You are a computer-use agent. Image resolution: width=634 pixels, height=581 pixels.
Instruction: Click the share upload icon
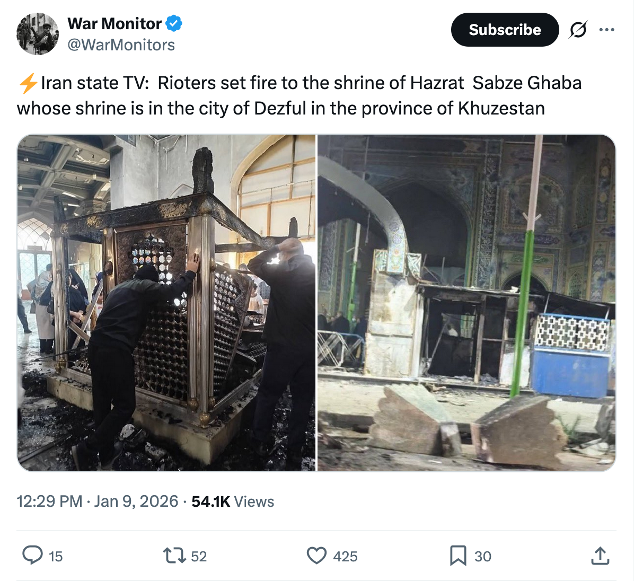click(600, 556)
